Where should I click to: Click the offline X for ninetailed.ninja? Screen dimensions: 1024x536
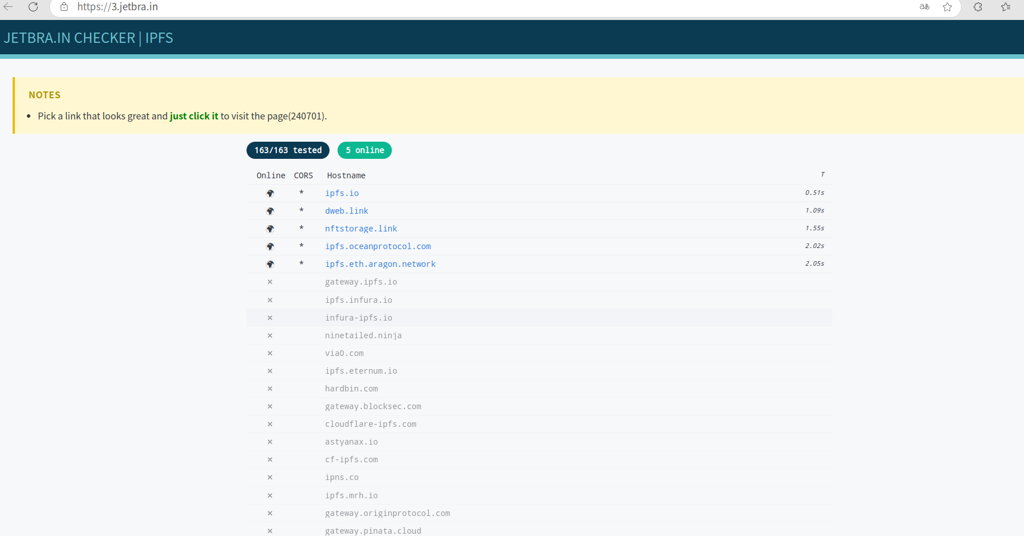(270, 335)
